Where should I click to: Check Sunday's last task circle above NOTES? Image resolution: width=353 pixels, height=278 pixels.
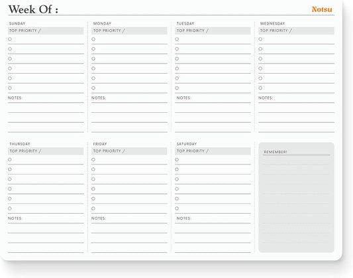[10, 88]
